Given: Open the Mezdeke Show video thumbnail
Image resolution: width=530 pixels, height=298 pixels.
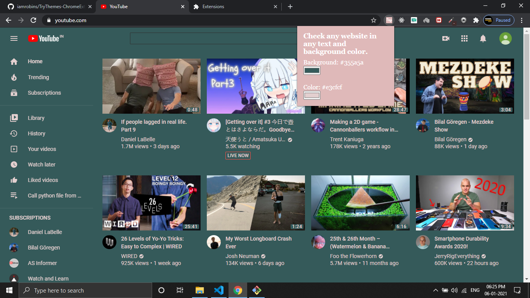Looking at the screenshot, I should coord(465,86).
